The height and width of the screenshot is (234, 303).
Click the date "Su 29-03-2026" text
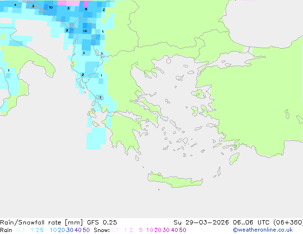pos(201,223)
